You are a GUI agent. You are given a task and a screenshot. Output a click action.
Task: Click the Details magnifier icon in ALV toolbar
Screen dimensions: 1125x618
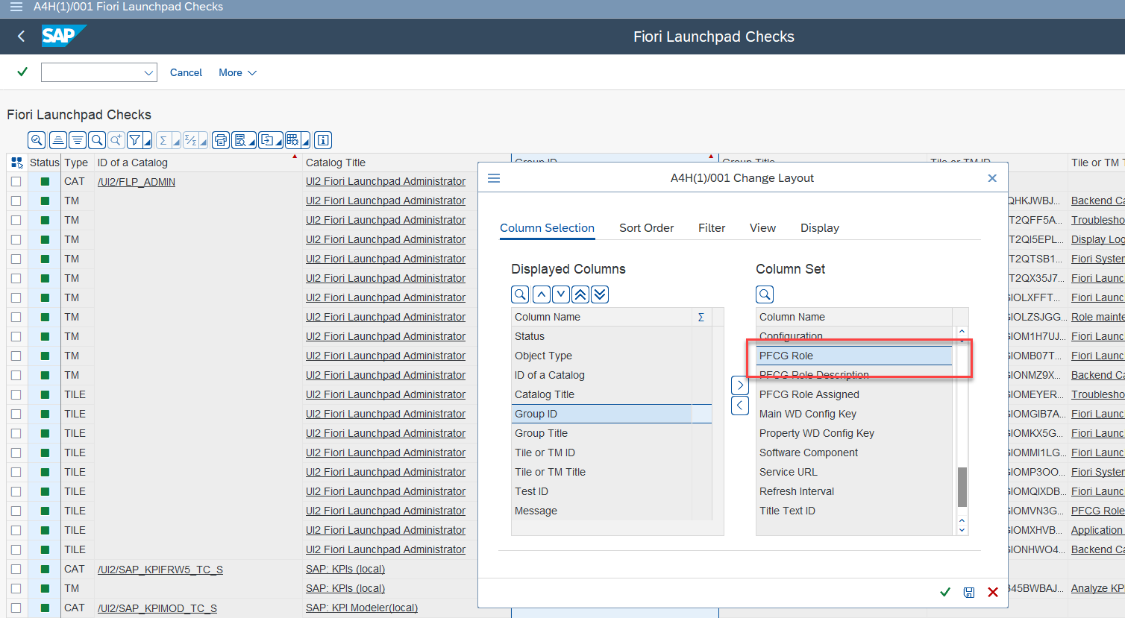[x=37, y=140]
